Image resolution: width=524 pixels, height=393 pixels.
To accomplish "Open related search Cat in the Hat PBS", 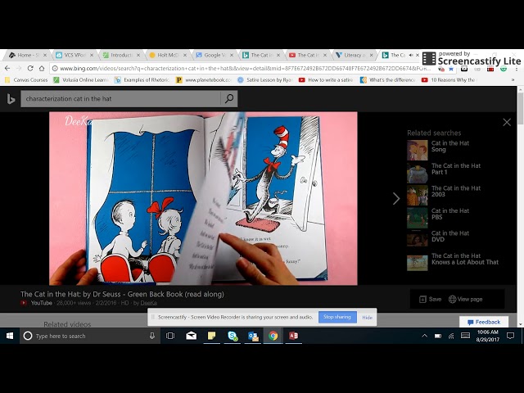I will coord(439,217).
